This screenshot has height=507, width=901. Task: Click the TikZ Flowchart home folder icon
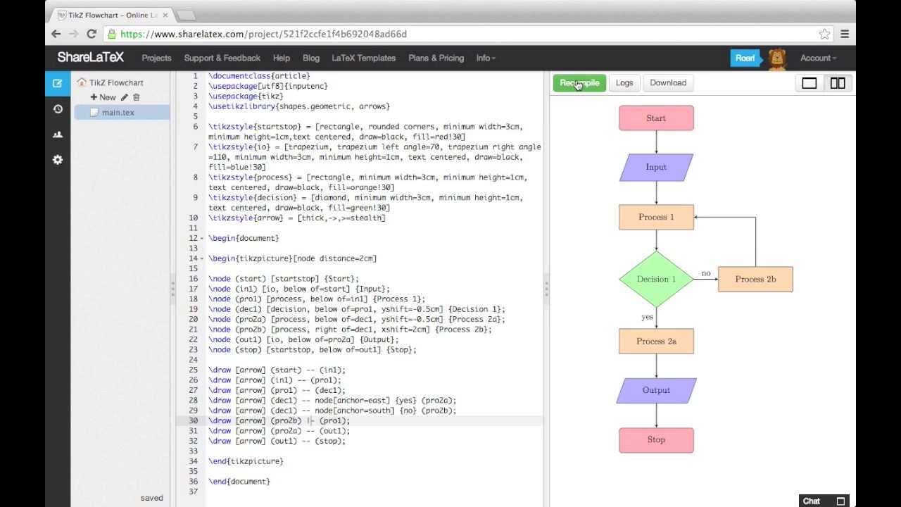(x=82, y=82)
